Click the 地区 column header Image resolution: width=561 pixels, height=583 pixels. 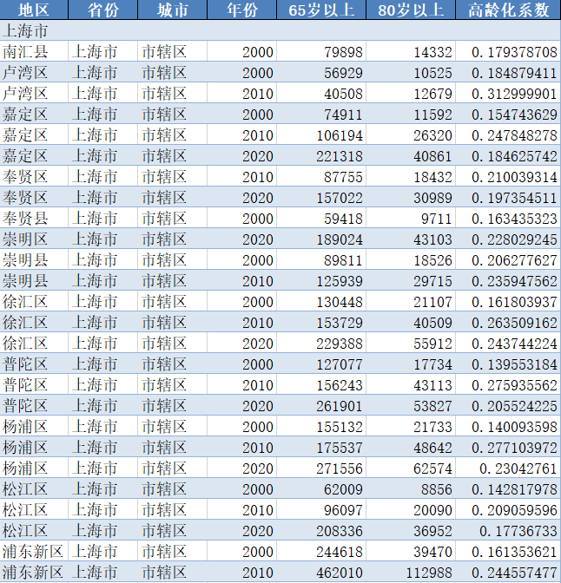click(x=34, y=10)
